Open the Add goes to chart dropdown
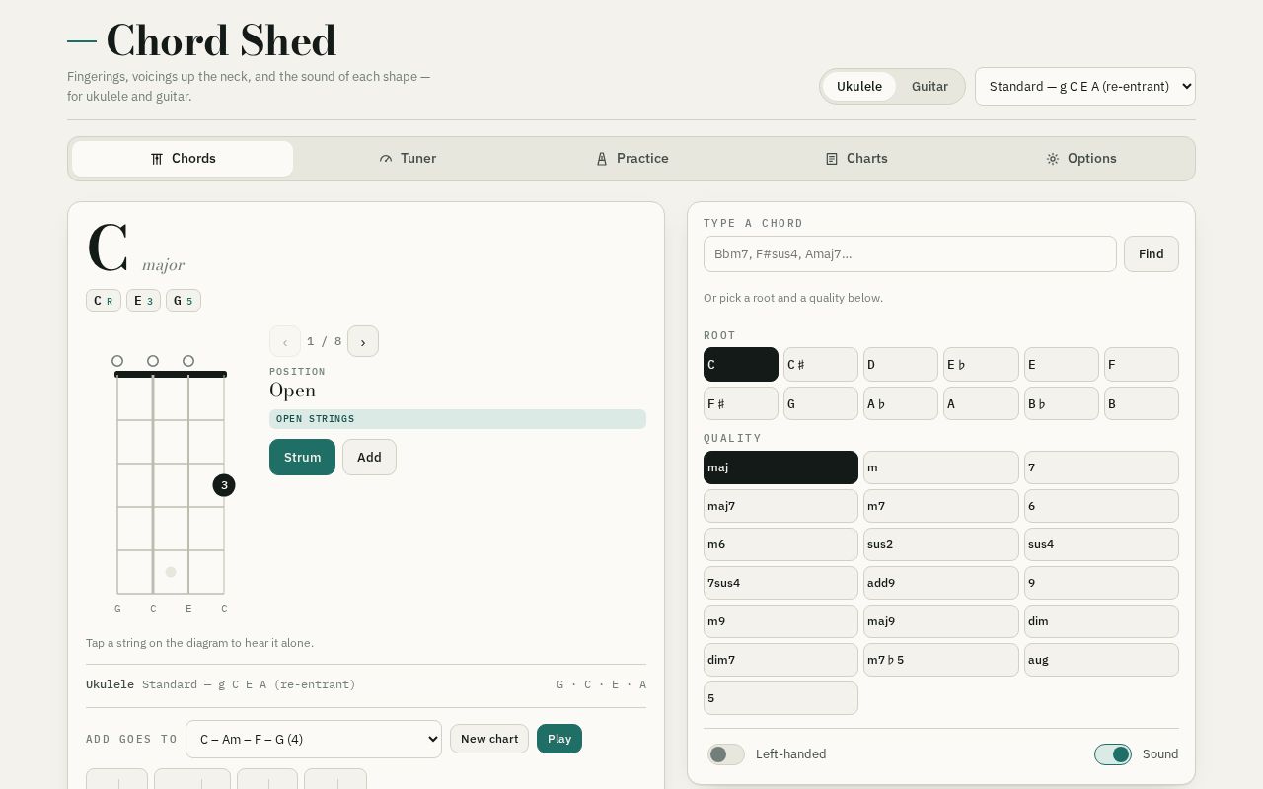The height and width of the screenshot is (789, 1263). point(314,740)
